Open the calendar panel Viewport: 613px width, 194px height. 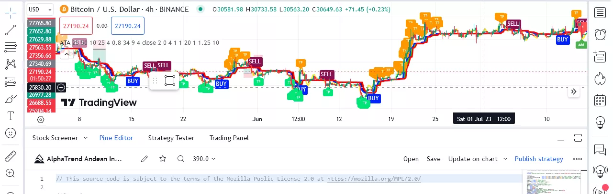tap(600, 100)
